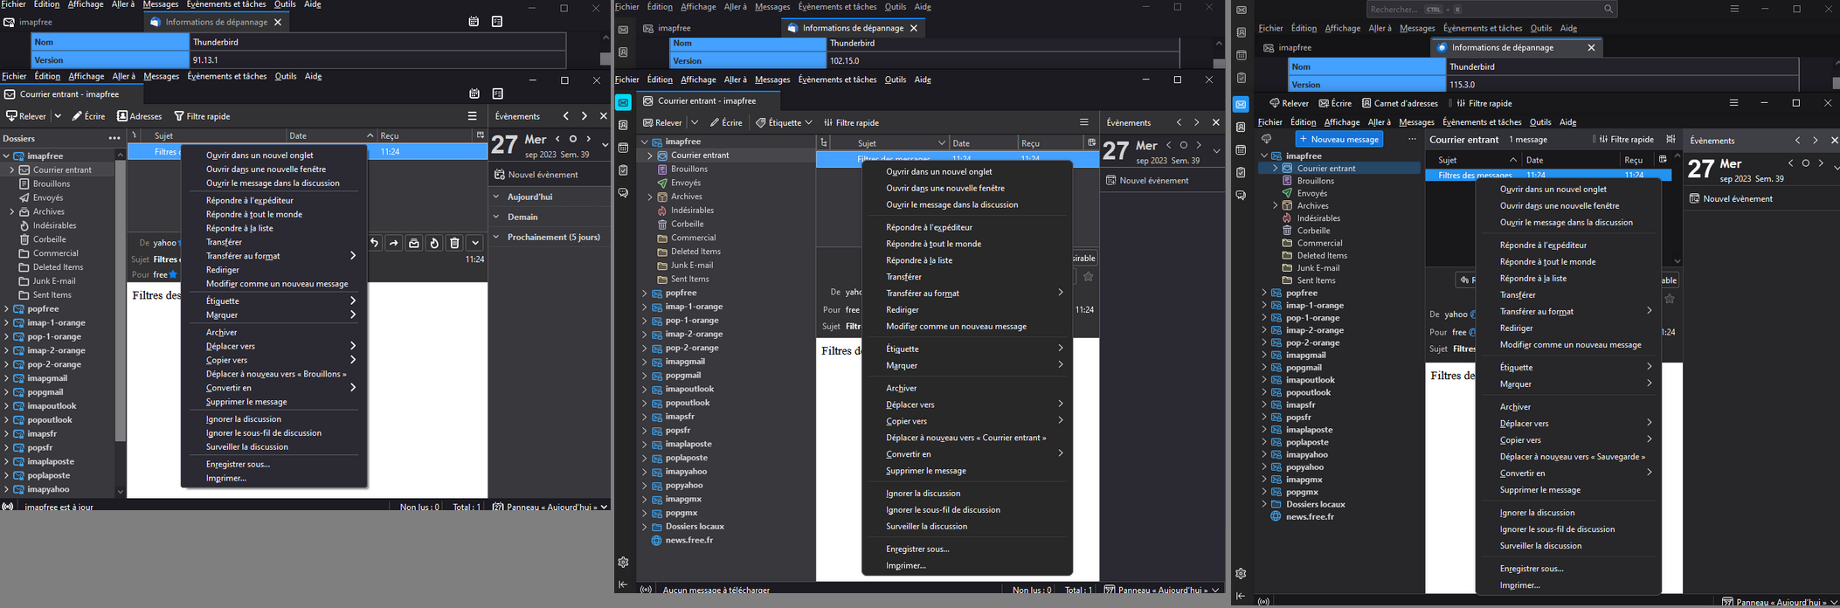Choose Déplacer à nouveau vers « Brouillons »
This screenshot has width=1840, height=608.
pyautogui.click(x=275, y=374)
